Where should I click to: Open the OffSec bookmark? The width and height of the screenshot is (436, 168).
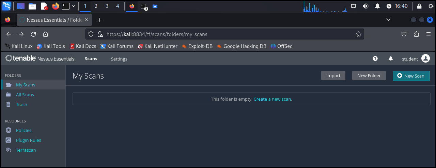281,46
